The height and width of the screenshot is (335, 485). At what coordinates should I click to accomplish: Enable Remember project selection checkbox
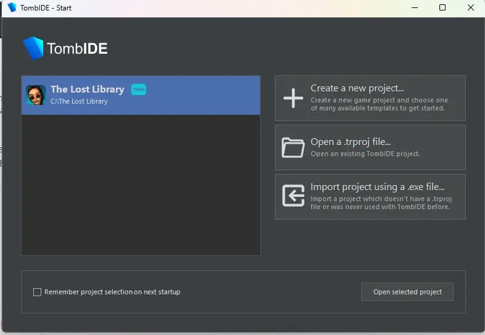[37, 292]
